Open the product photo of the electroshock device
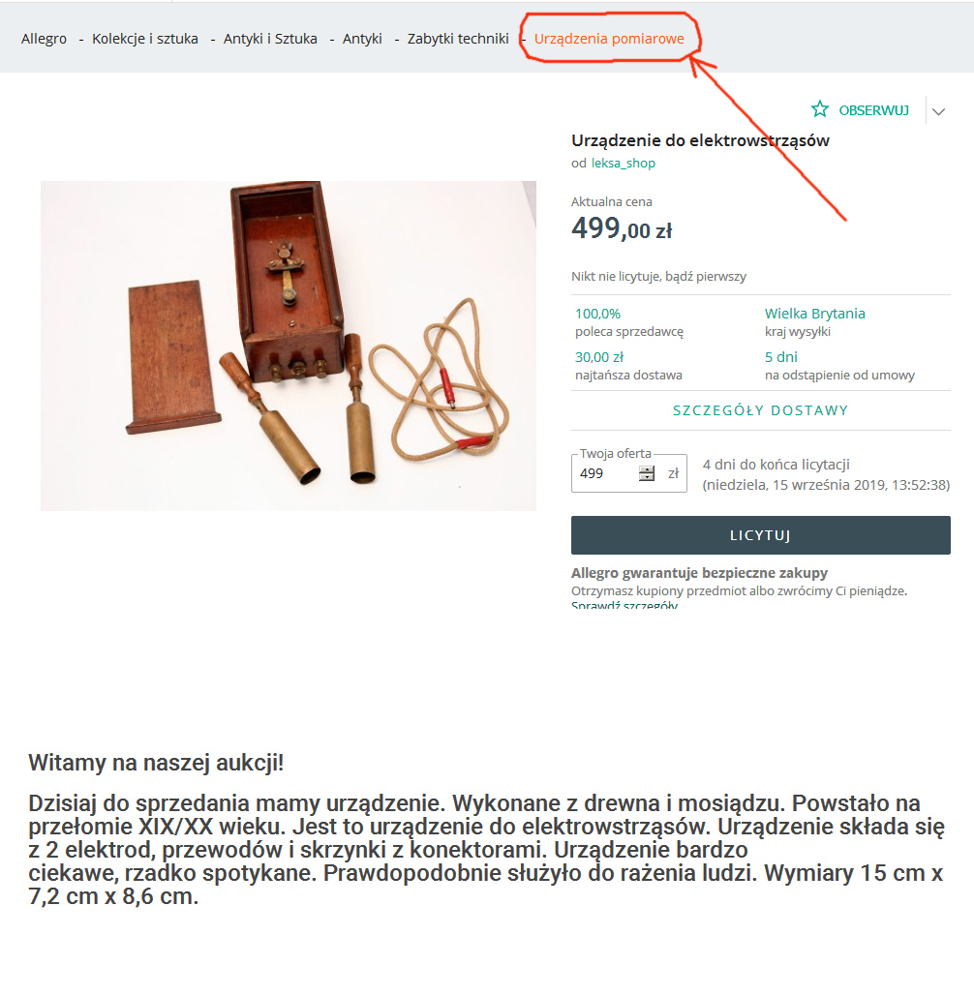974x996 pixels. pos(289,346)
